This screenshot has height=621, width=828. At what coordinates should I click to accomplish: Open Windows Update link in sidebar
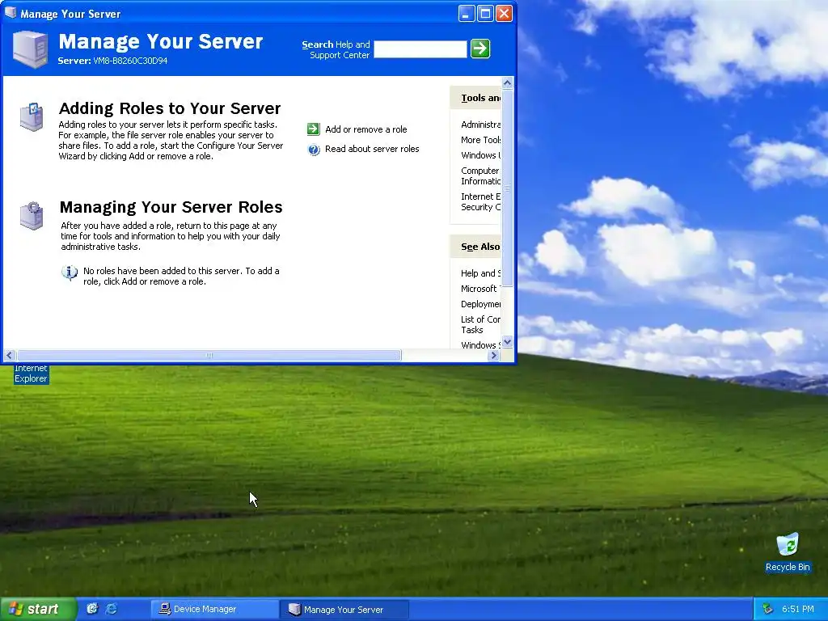480,155
